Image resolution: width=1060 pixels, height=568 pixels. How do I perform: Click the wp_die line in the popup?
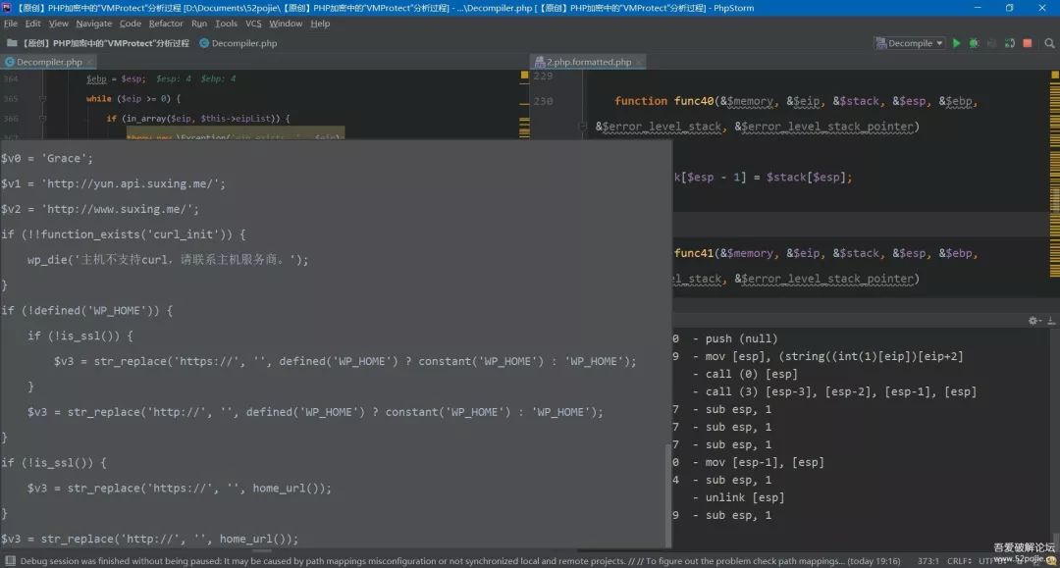pos(168,260)
